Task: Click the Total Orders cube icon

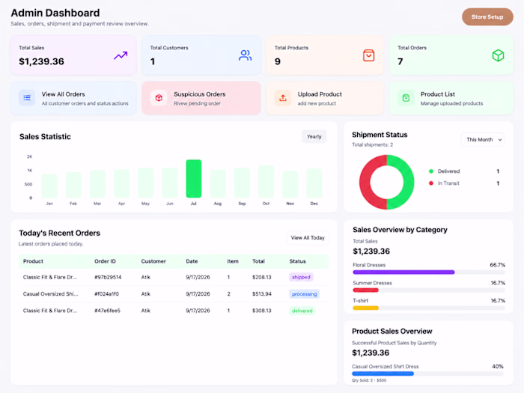Action: 498,55
